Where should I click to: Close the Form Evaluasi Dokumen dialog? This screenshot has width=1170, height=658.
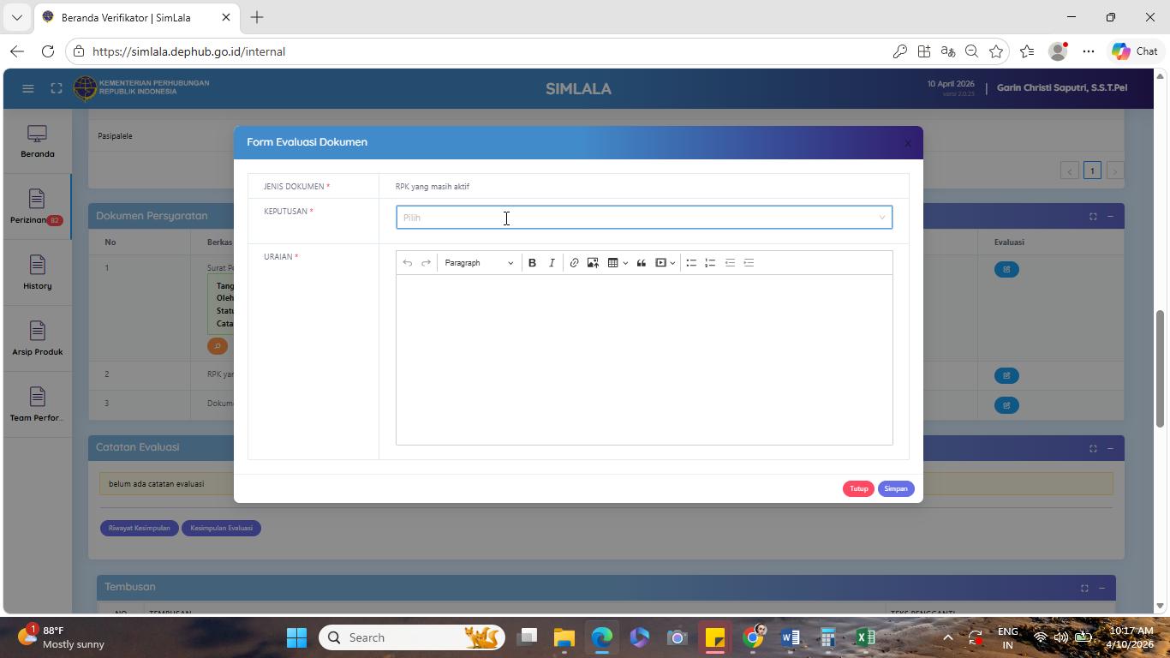click(x=908, y=143)
